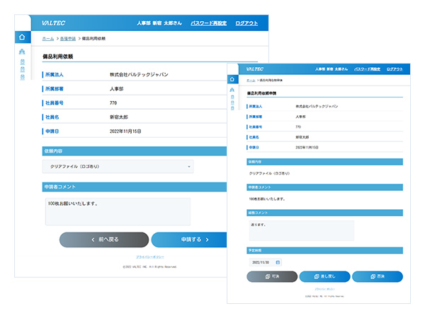The height and width of the screenshot is (318, 425).
Task: Select the 備品利用依頼申請 heading in the front window
Action: pos(261,93)
